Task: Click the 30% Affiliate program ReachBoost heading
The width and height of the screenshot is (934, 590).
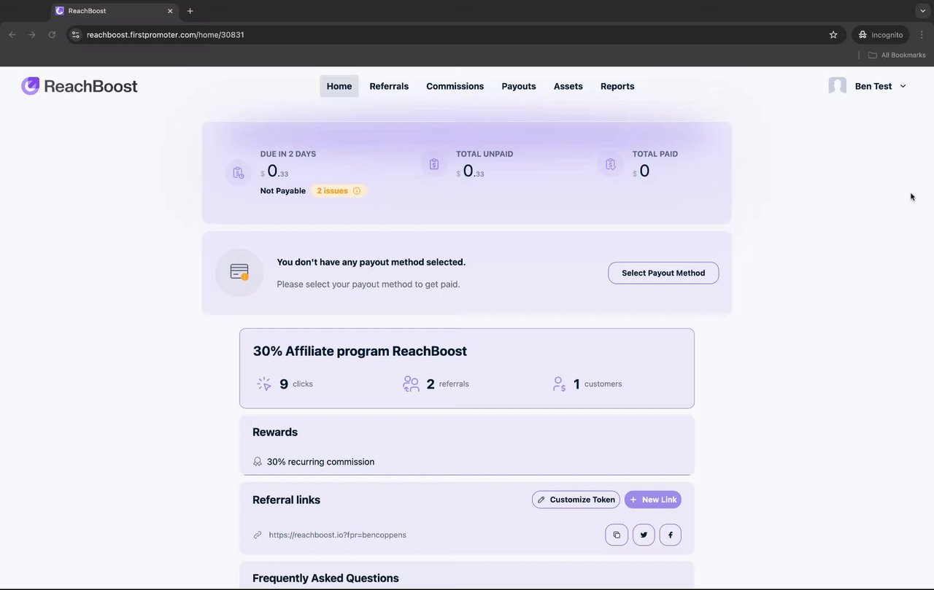Action: tap(360, 351)
